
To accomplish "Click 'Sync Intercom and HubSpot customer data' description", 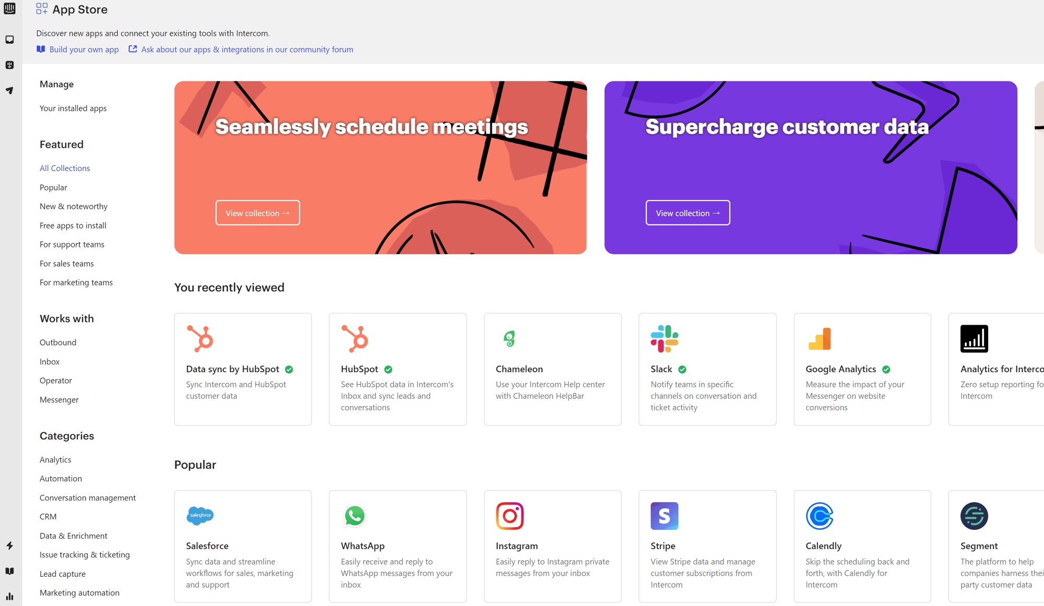I will point(236,390).
